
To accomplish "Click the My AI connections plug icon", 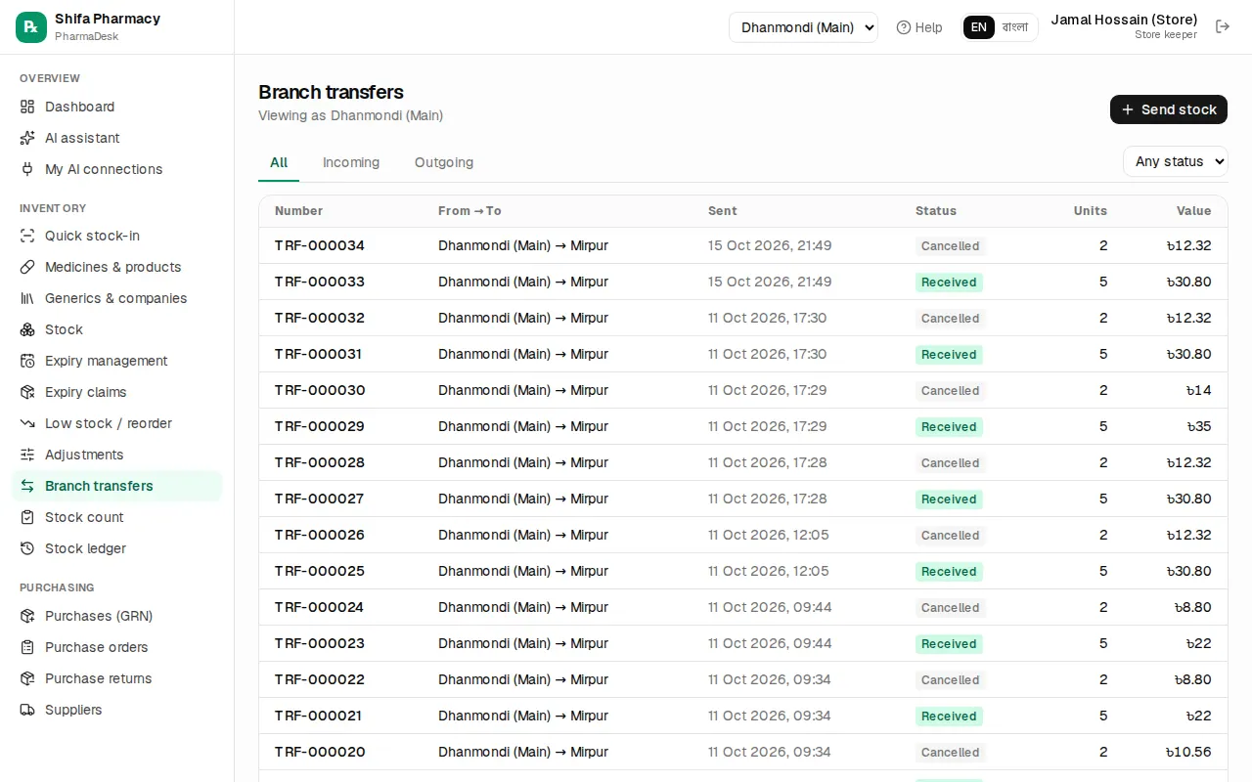I will [x=27, y=169].
